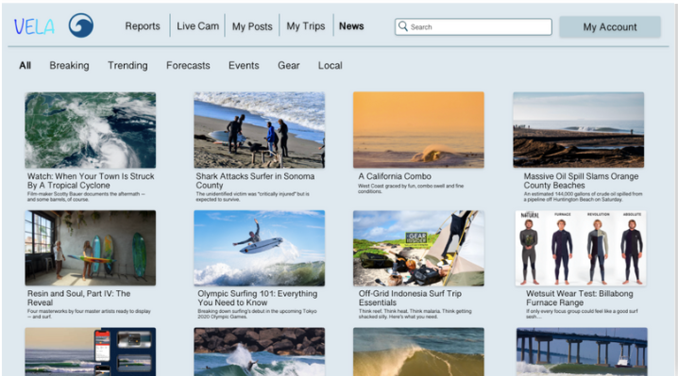Click 'Breaking down surfing's debut' description
678x376 pixels.
point(257,314)
